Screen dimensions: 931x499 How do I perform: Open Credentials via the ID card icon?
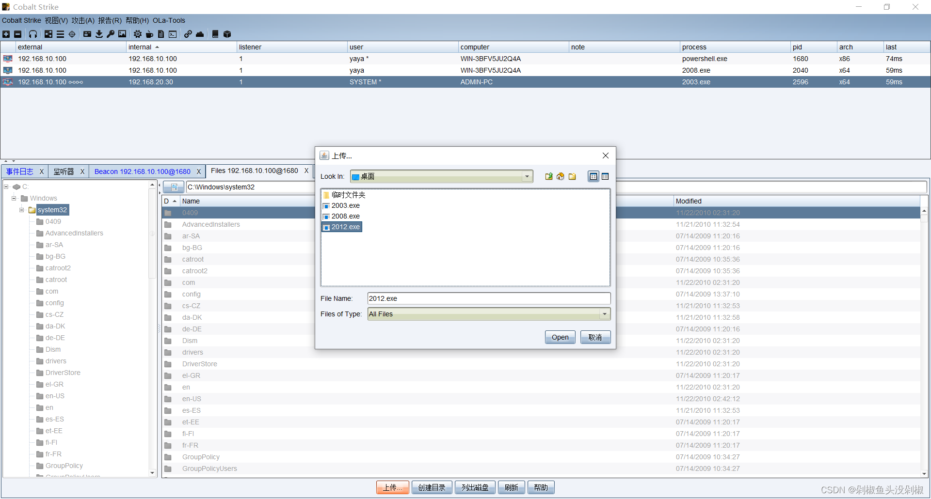coord(87,34)
